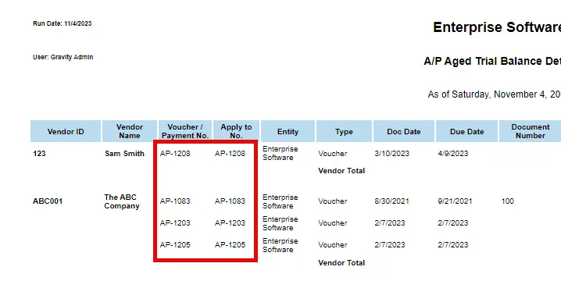Click apply-to number AP-1208
This screenshot has width=561, height=281.
(230, 153)
